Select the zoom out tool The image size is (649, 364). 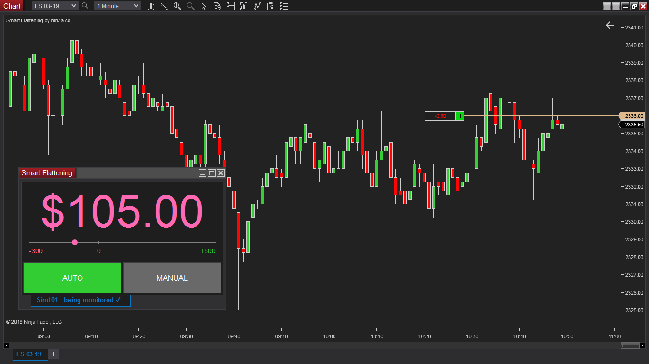point(190,6)
